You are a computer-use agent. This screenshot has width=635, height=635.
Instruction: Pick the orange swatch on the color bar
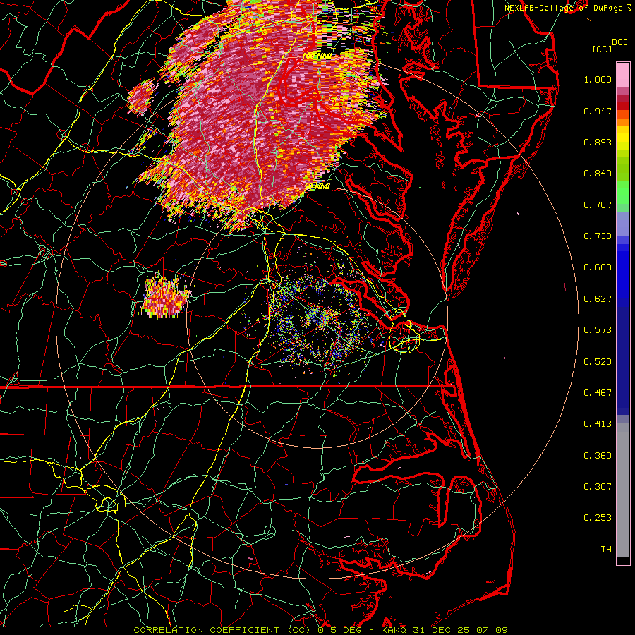623,122
